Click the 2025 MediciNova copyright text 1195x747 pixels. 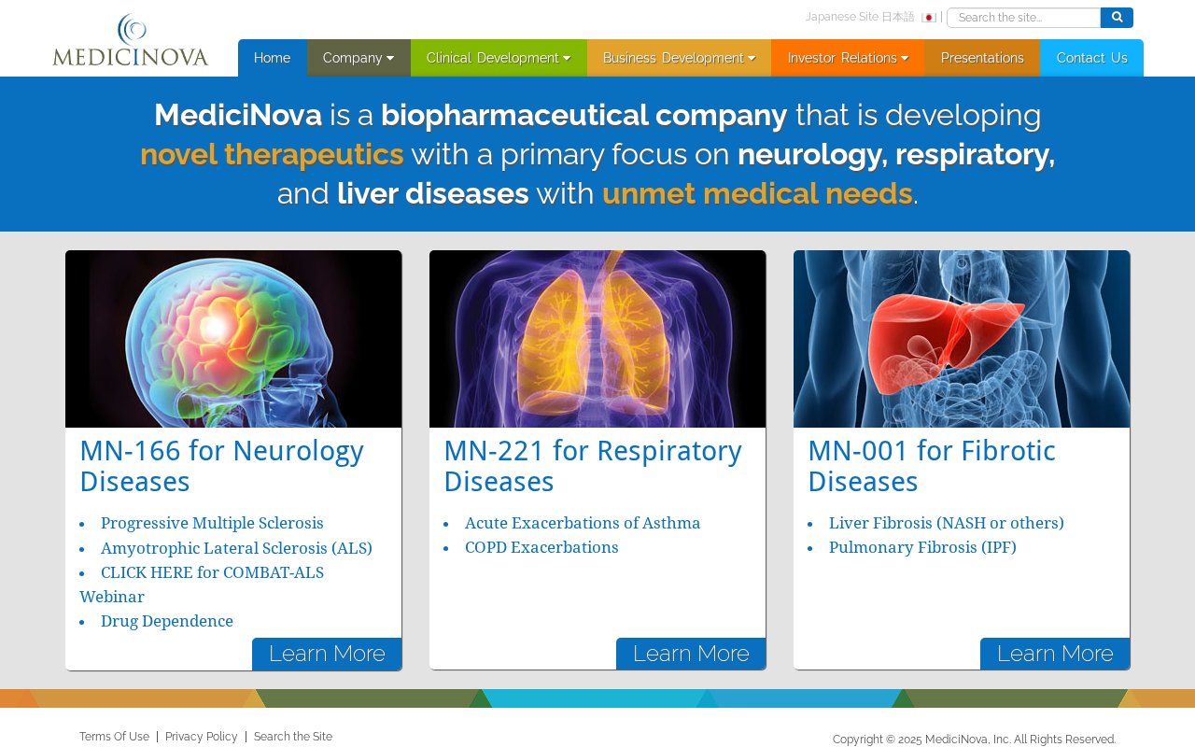point(974,740)
